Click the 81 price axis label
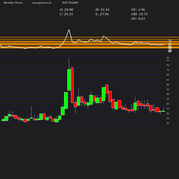 [x=168, y=61]
